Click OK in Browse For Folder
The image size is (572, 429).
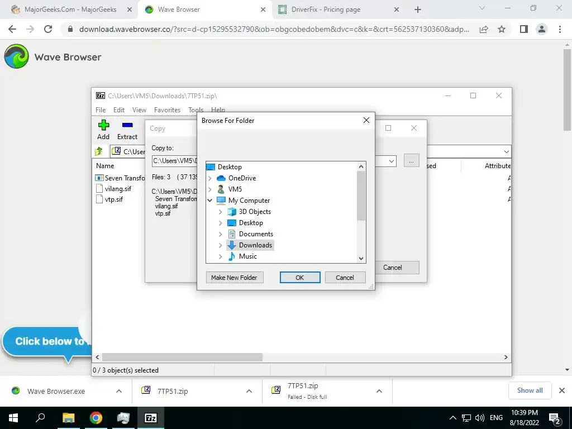point(300,278)
